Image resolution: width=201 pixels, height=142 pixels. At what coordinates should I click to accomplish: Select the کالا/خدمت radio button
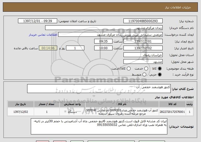point(129,69)
